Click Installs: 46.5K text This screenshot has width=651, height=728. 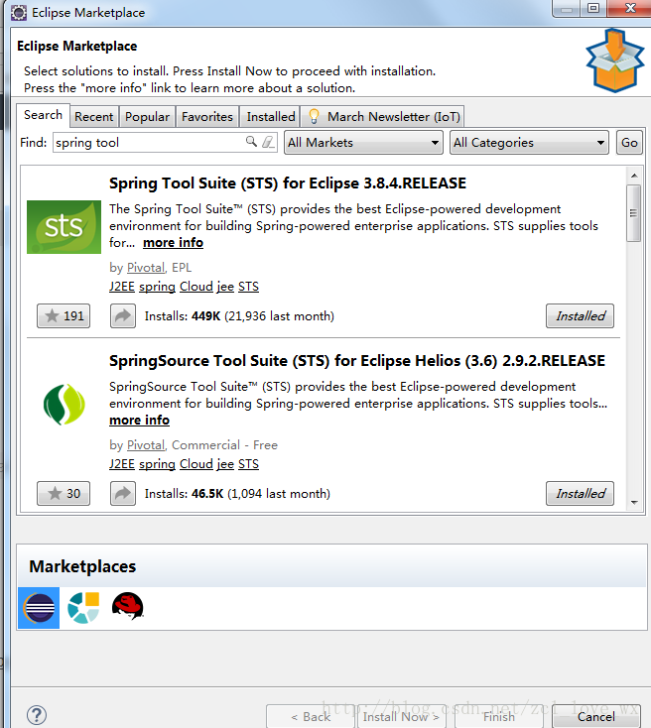[x=237, y=494]
